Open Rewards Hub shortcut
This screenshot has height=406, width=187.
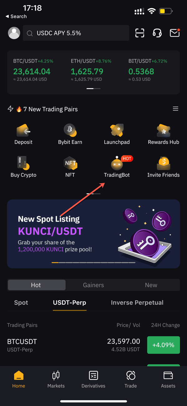163,134
